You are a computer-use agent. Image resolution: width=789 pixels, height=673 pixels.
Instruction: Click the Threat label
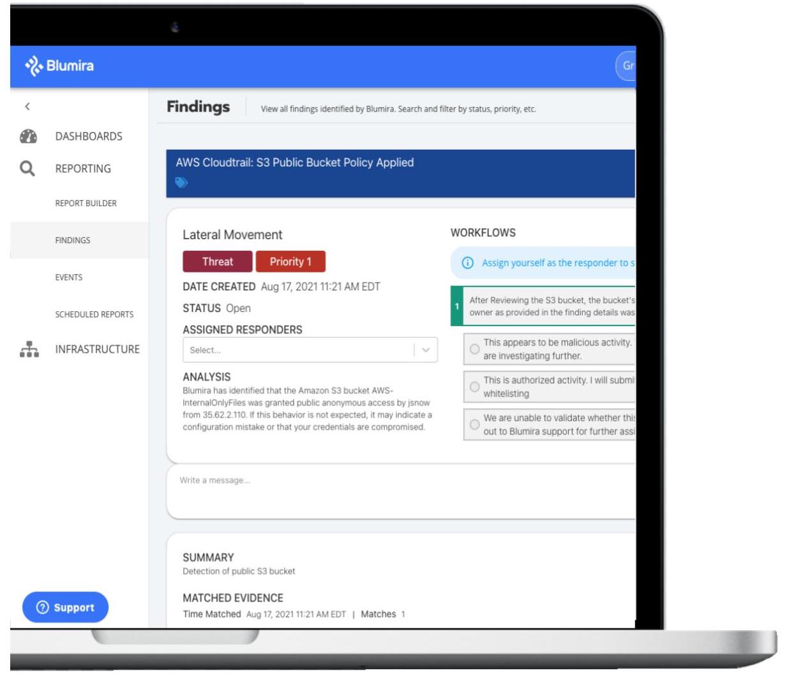click(218, 262)
